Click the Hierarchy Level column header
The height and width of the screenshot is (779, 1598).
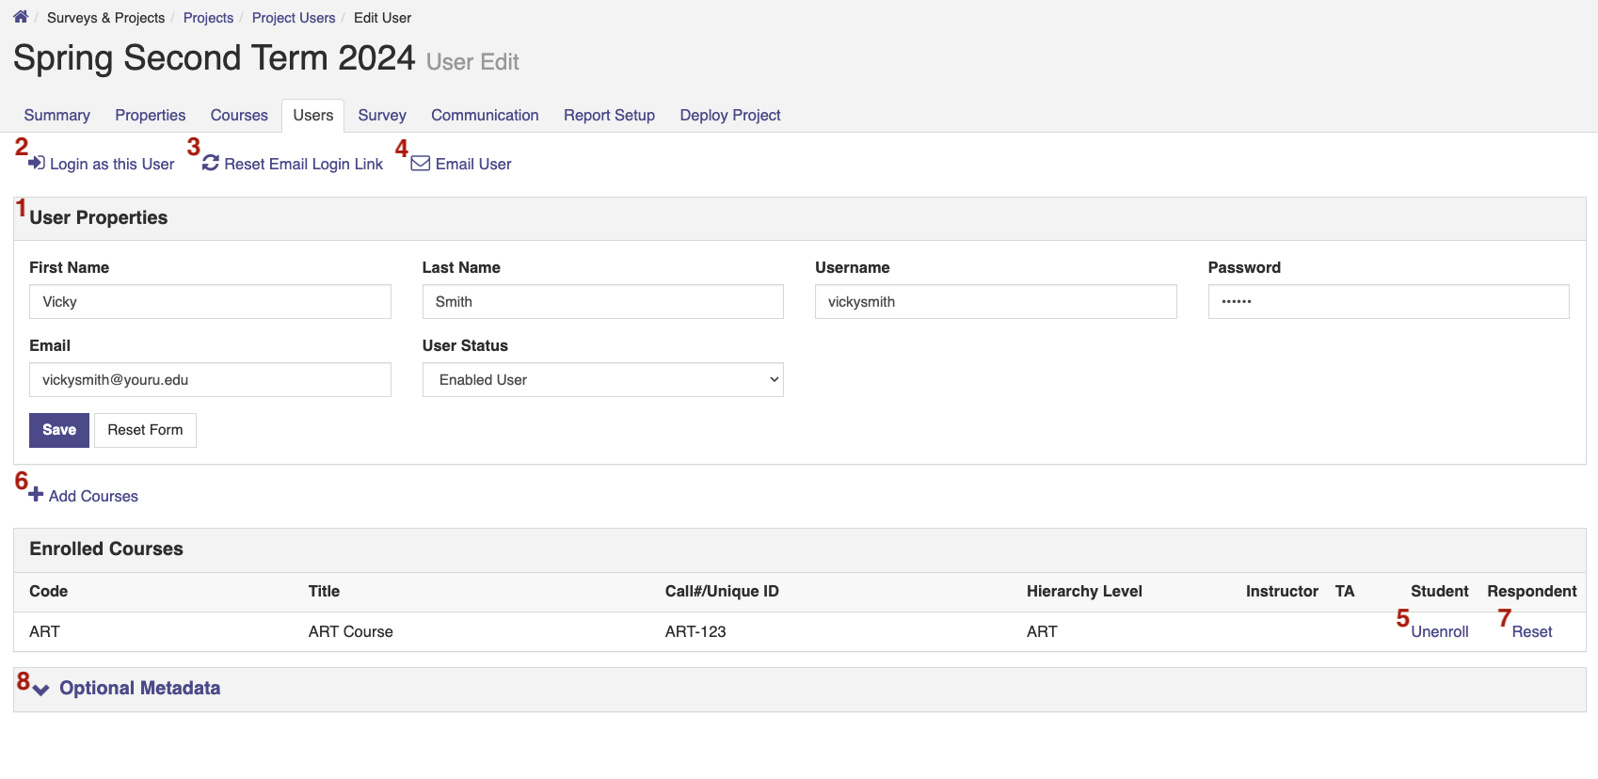tap(1084, 591)
